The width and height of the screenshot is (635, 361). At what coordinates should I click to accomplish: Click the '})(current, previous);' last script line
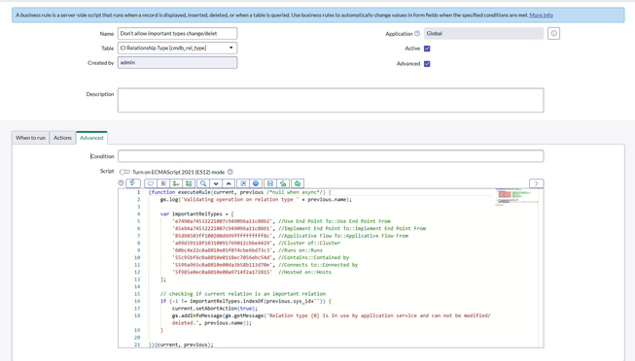pyautogui.click(x=181, y=345)
